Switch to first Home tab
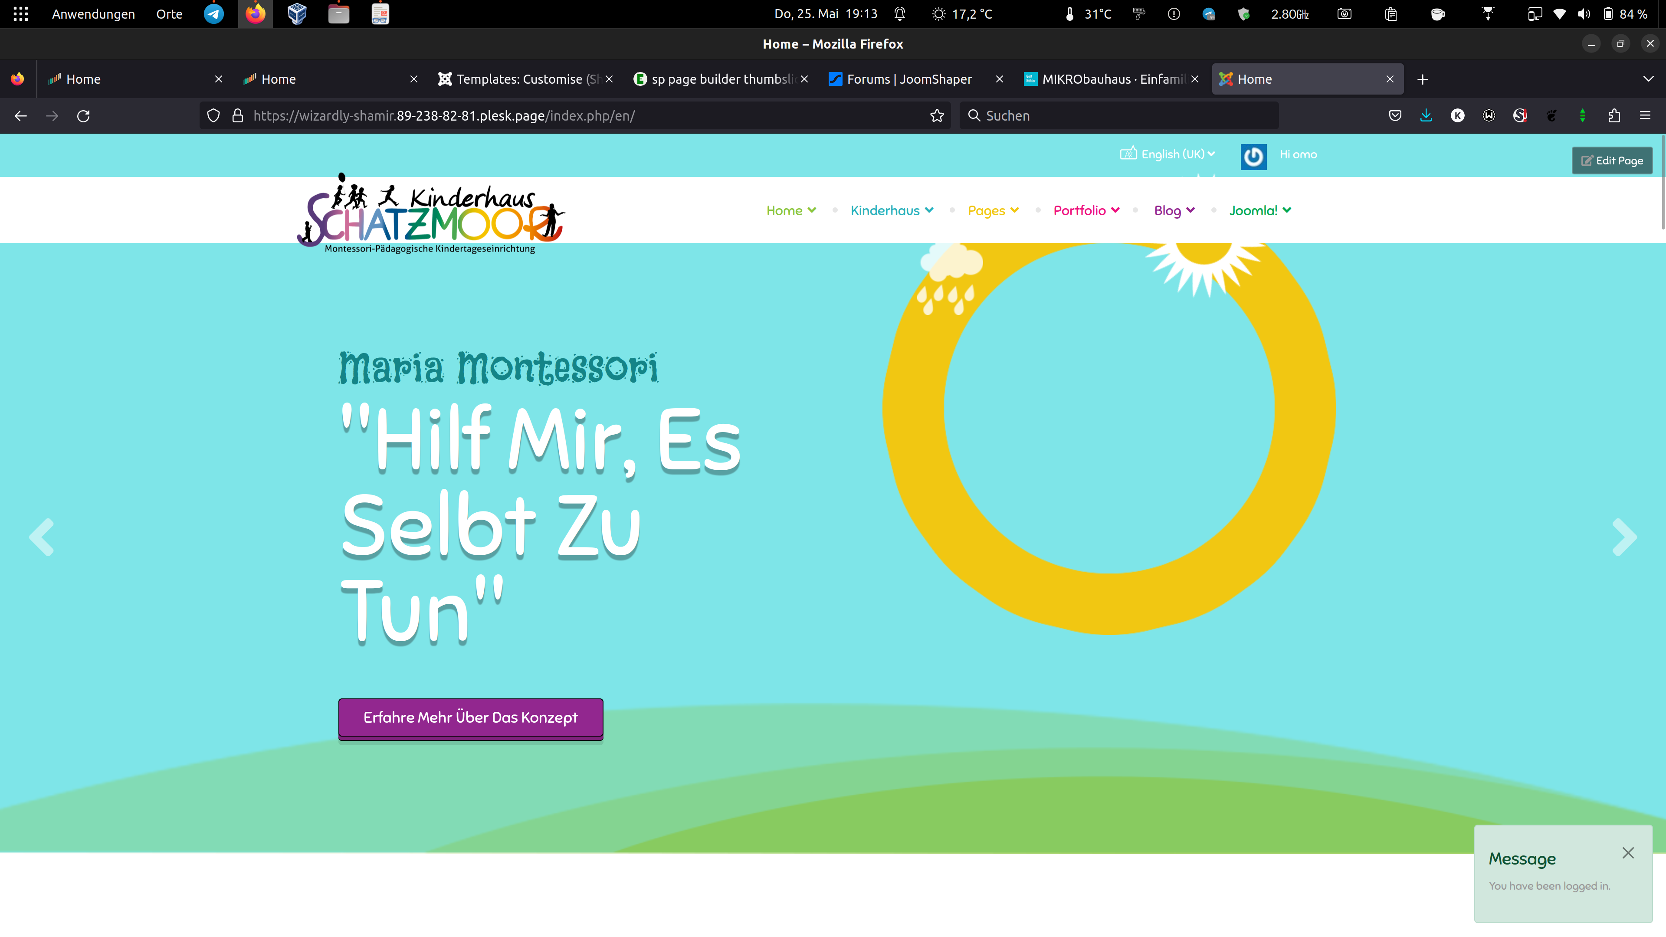The image size is (1666, 937). pos(134,79)
